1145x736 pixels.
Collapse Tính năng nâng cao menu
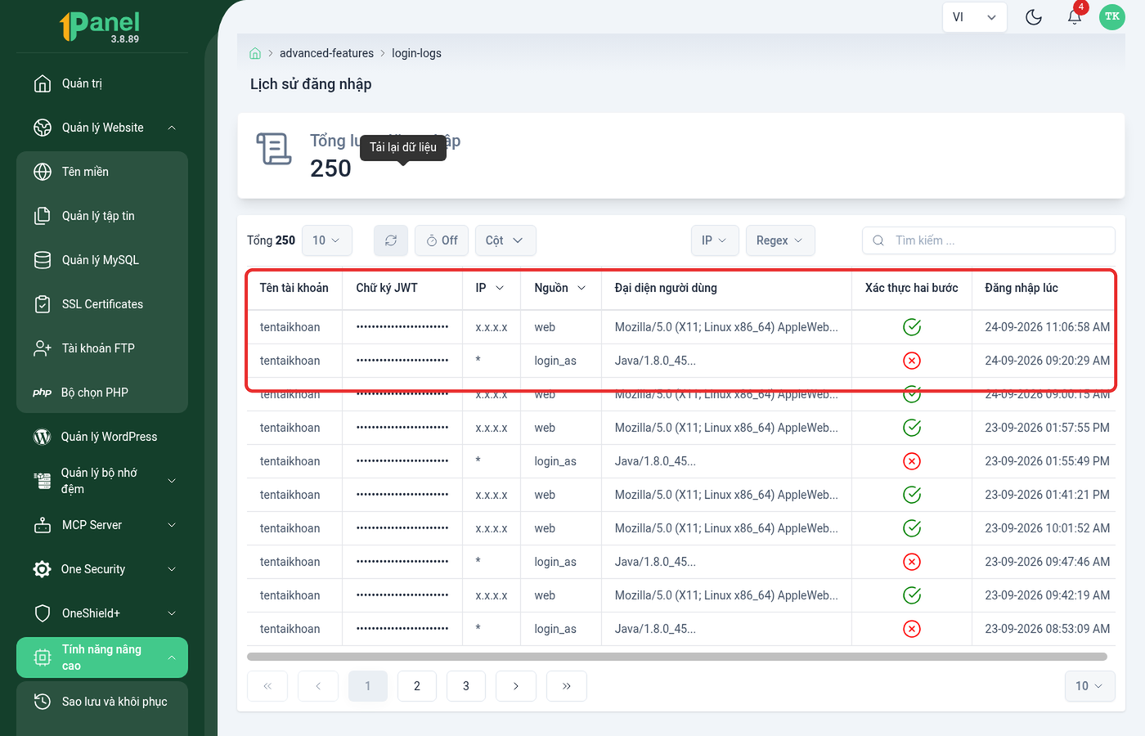(x=102, y=657)
